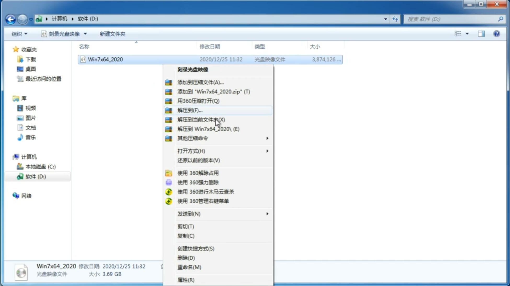Select 使用360解除占用 option
This screenshot has width=510, height=286.
pos(198,173)
